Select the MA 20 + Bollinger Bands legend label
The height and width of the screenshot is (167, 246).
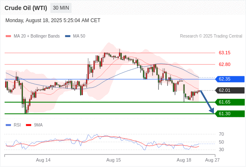point(37,36)
